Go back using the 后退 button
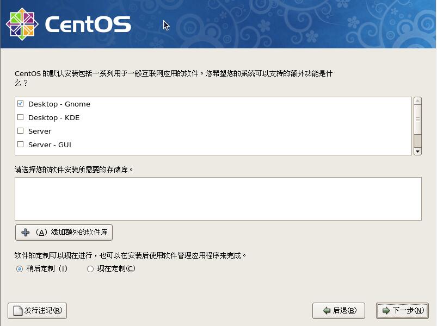Screen dimensions: 437x326 point(338,311)
